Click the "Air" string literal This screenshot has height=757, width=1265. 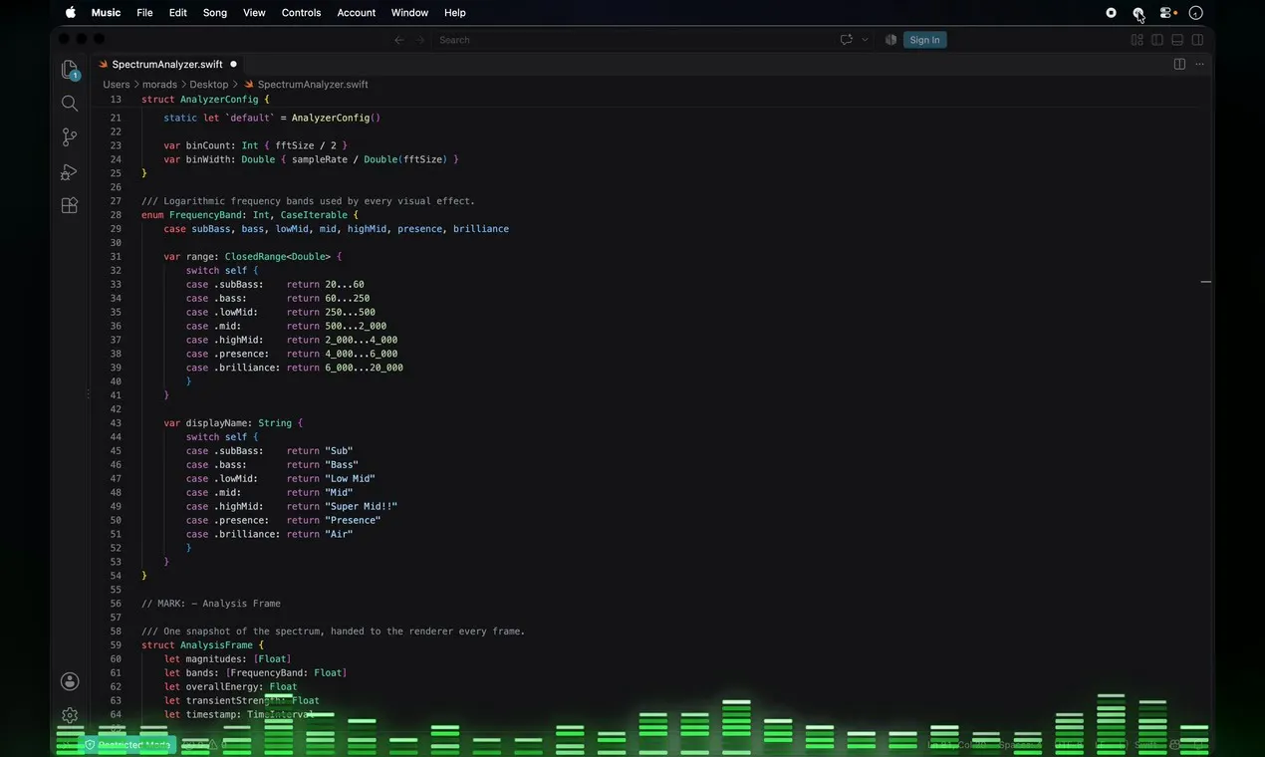tap(339, 535)
